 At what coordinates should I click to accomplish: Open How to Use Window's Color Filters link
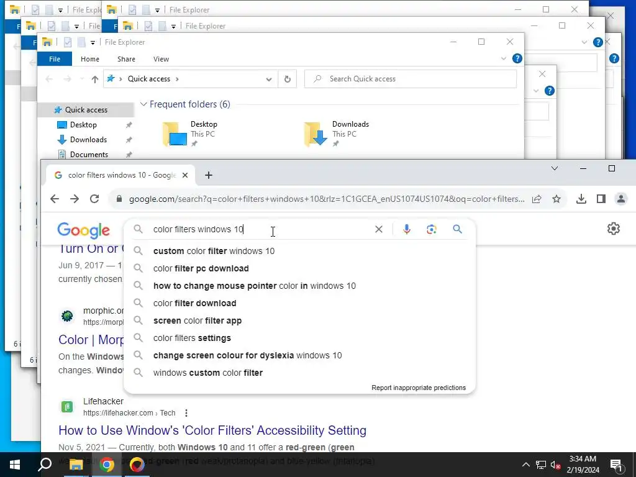point(212,430)
